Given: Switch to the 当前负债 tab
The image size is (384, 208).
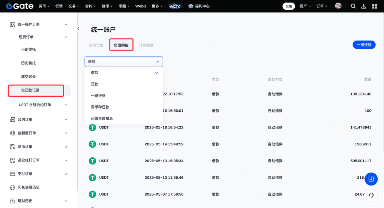Looking at the screenshot, I should (x=96, y=45).
